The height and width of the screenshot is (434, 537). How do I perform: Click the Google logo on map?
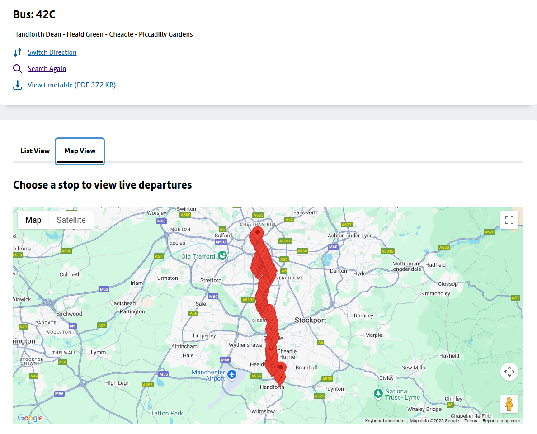pos(30,418)
